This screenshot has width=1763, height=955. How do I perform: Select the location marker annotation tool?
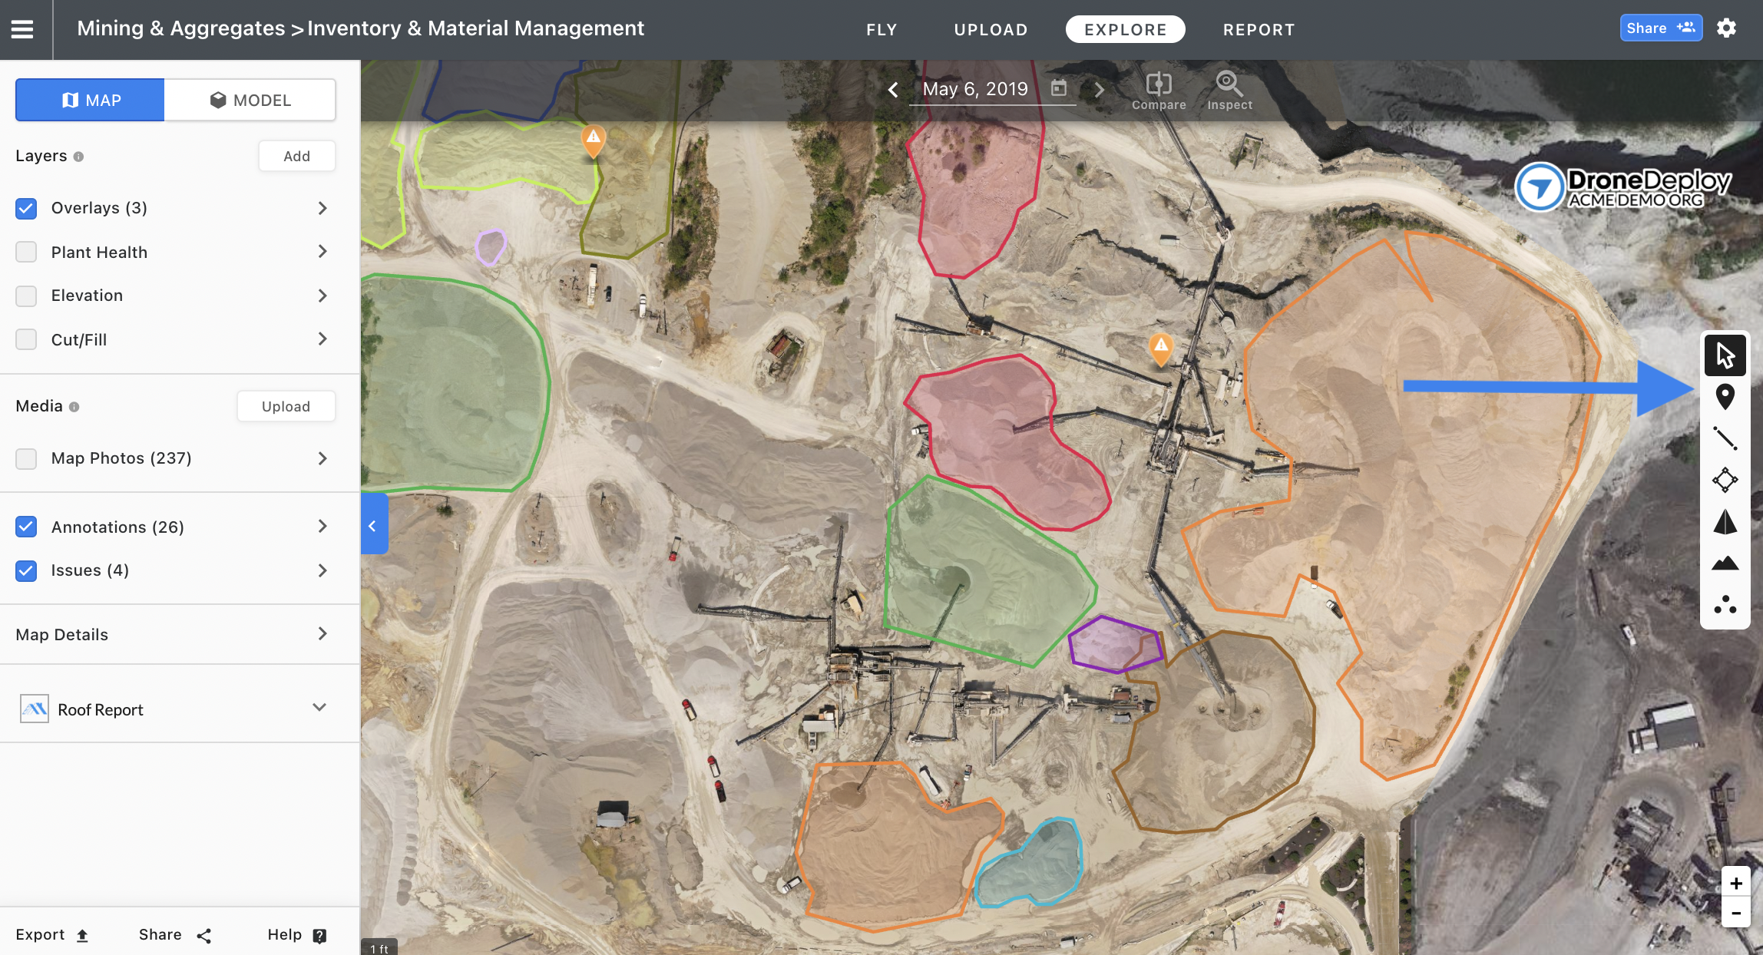click(x=1725, y=396)
